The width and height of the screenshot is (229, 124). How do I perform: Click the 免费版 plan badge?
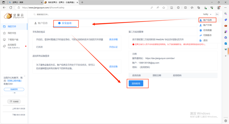click(14, 101)
